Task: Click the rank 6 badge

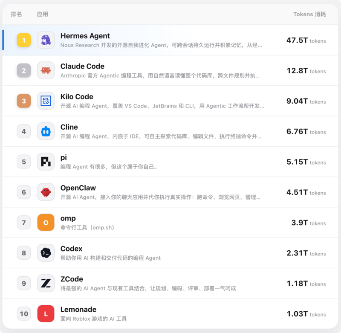Action: click(x=24, y=192)
